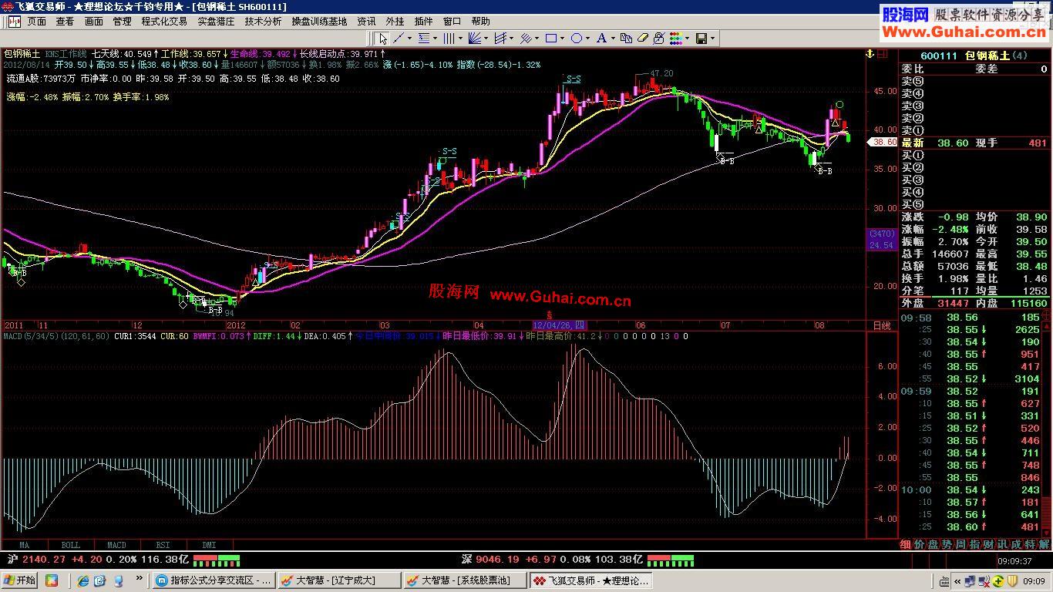Expand the fan lines tool dropdown arrow
Image resolution: width=1053 pixels, height=592 pixels.
pos(486,38)
